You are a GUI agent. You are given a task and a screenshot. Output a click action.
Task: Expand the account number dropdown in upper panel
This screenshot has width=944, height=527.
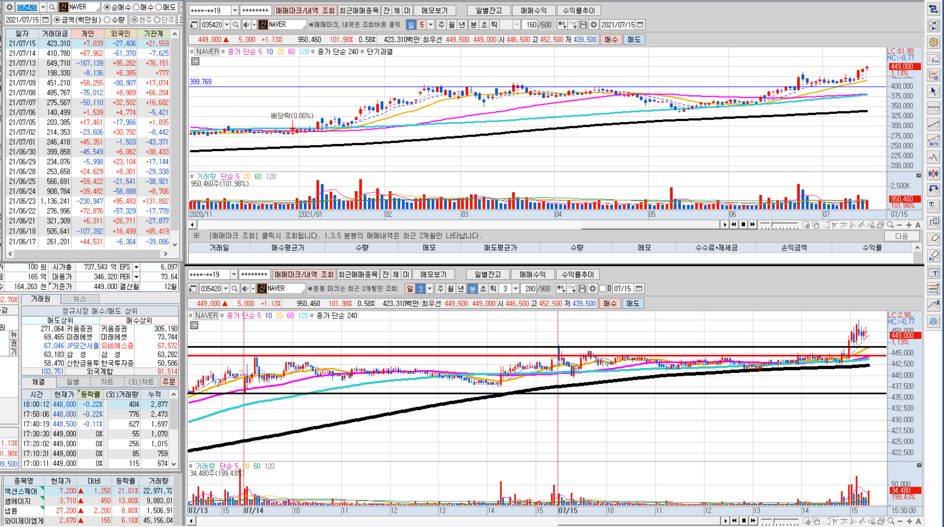(235, 11)
